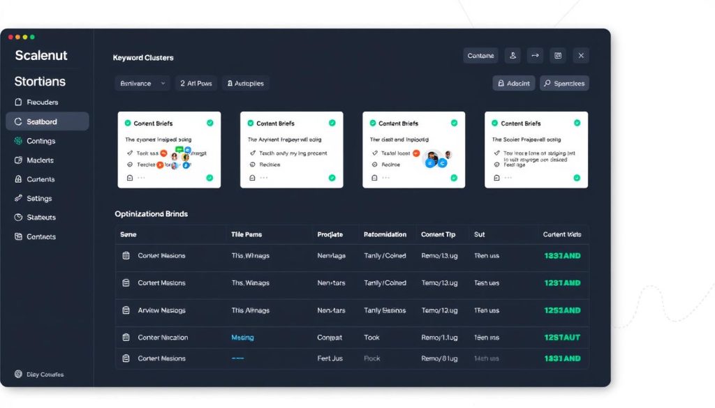Toggle bottom-right check on second Content Briefs card
The width and height of the screenshot is (715, 408).
(x=332, y=178)
